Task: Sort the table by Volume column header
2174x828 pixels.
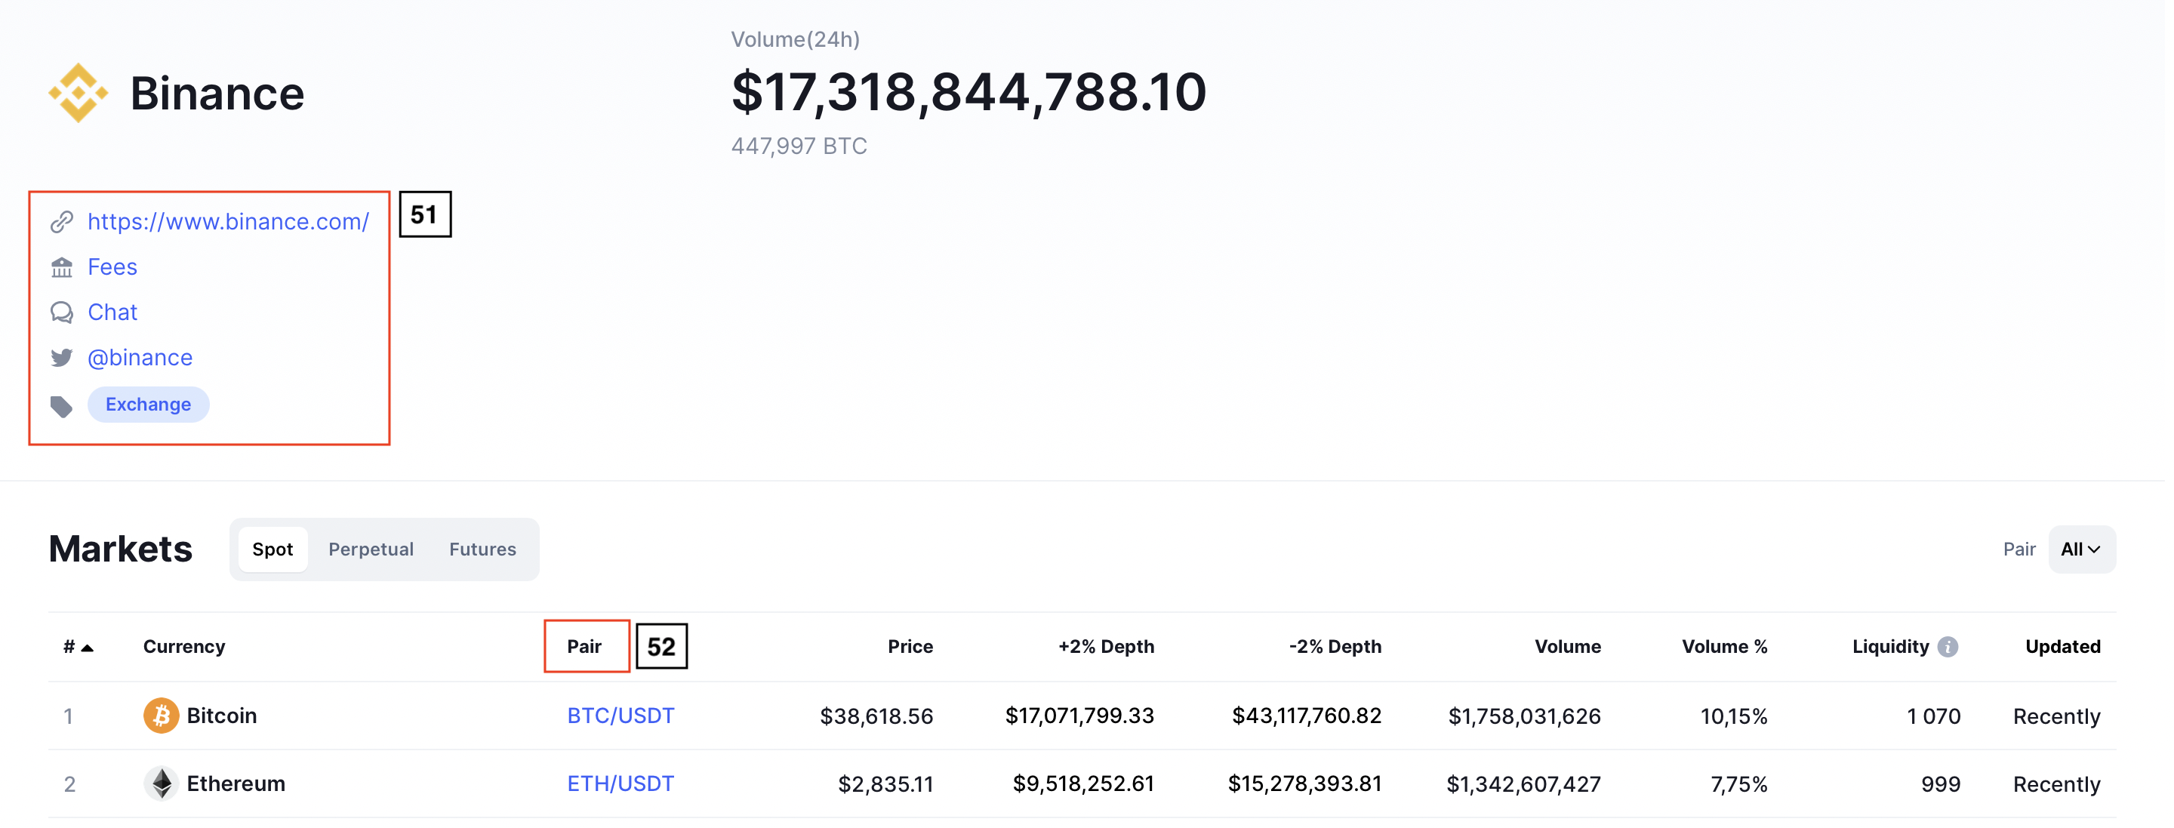Action: [1568, 648]
